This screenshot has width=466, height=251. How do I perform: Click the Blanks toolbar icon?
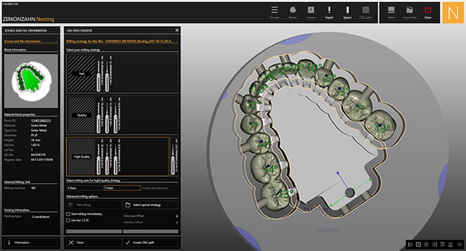tap(293, 11)
